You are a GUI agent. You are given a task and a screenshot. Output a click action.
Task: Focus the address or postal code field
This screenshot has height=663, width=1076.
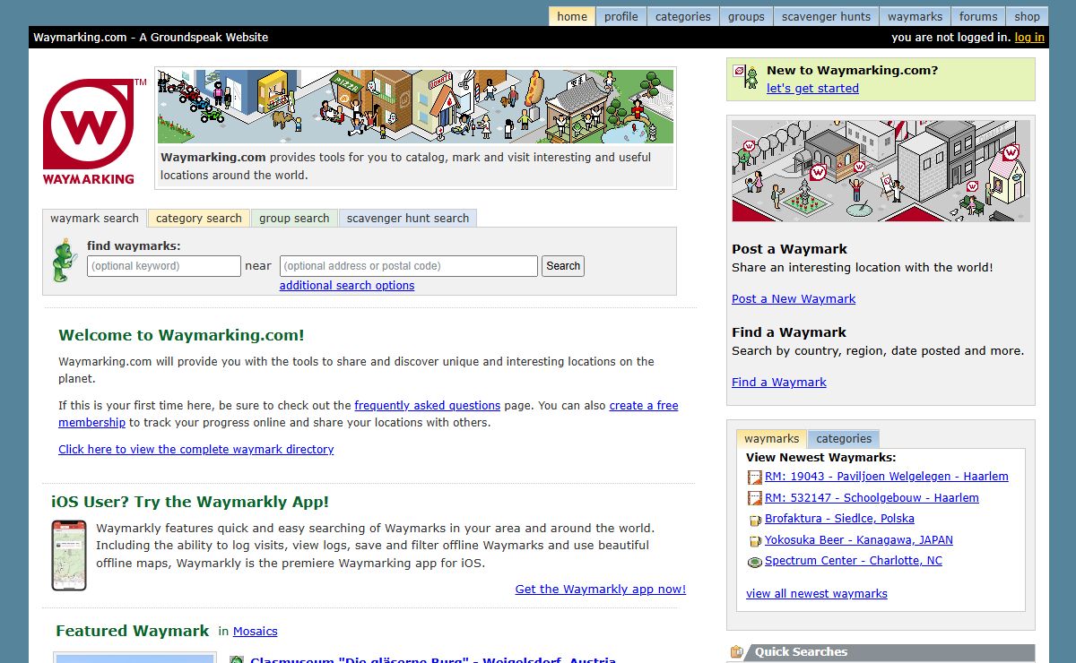point(409,266)
